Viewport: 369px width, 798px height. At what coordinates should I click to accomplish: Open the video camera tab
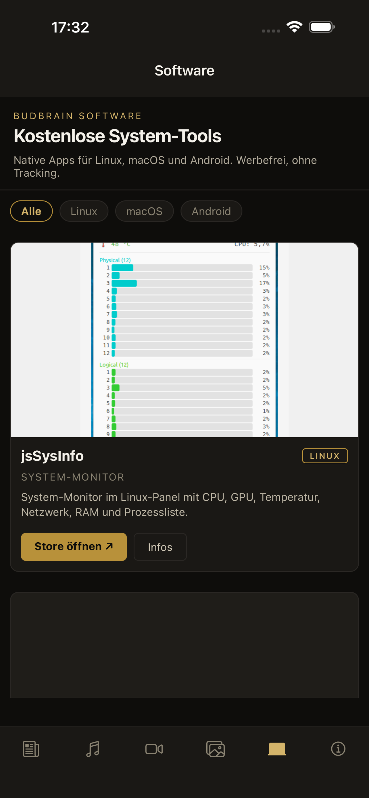[x=154, y=749]
